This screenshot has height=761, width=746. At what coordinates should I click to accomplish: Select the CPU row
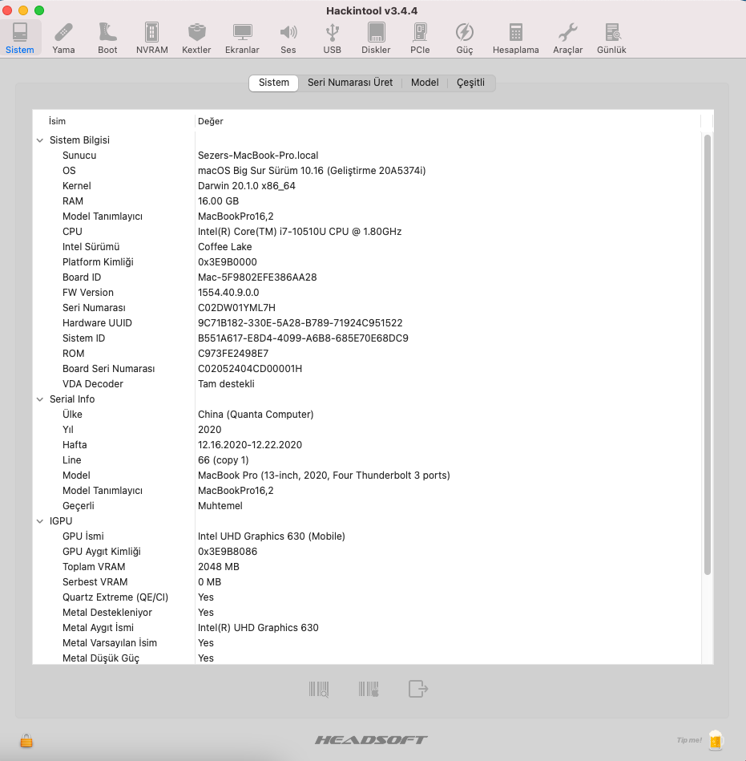coord(367,232)
